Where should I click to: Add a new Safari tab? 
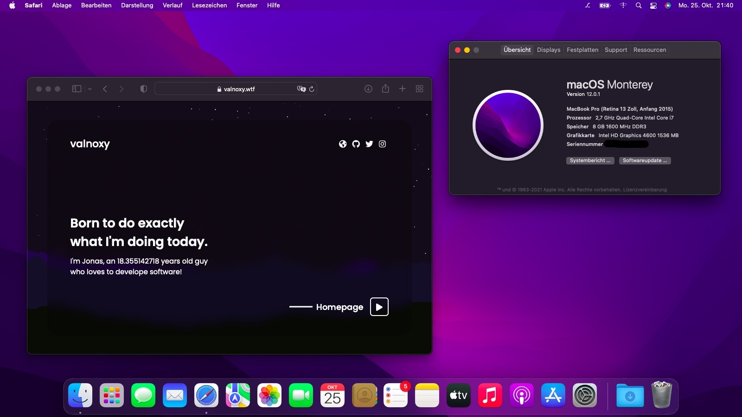tap(403, 88)
